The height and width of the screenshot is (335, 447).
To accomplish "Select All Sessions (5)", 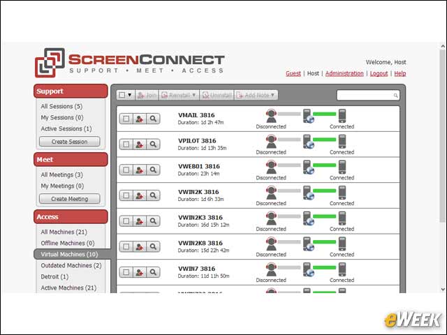I will click(61, 106).
